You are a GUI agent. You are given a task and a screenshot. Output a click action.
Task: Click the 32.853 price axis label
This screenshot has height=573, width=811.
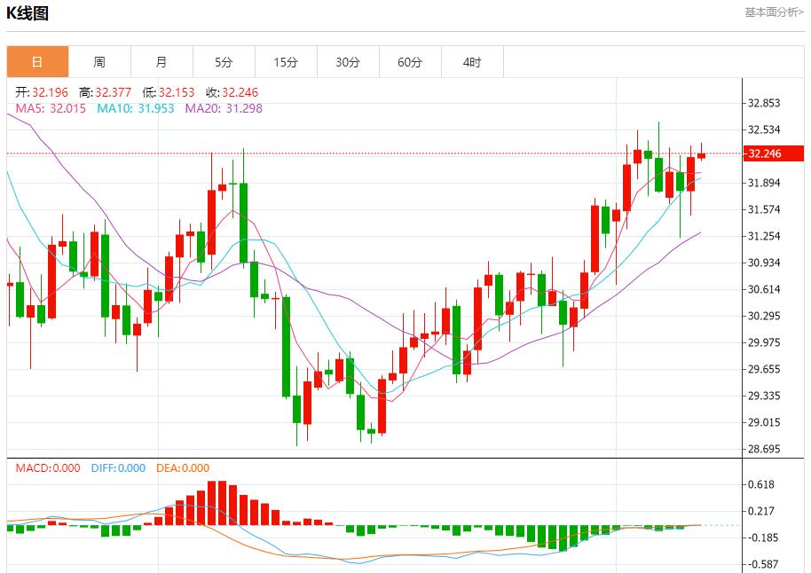coord(764,103)
